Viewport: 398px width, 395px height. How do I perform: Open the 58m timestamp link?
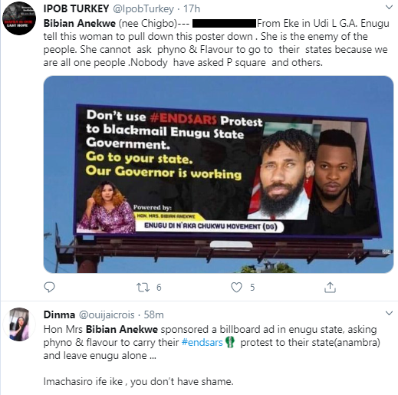153,314
